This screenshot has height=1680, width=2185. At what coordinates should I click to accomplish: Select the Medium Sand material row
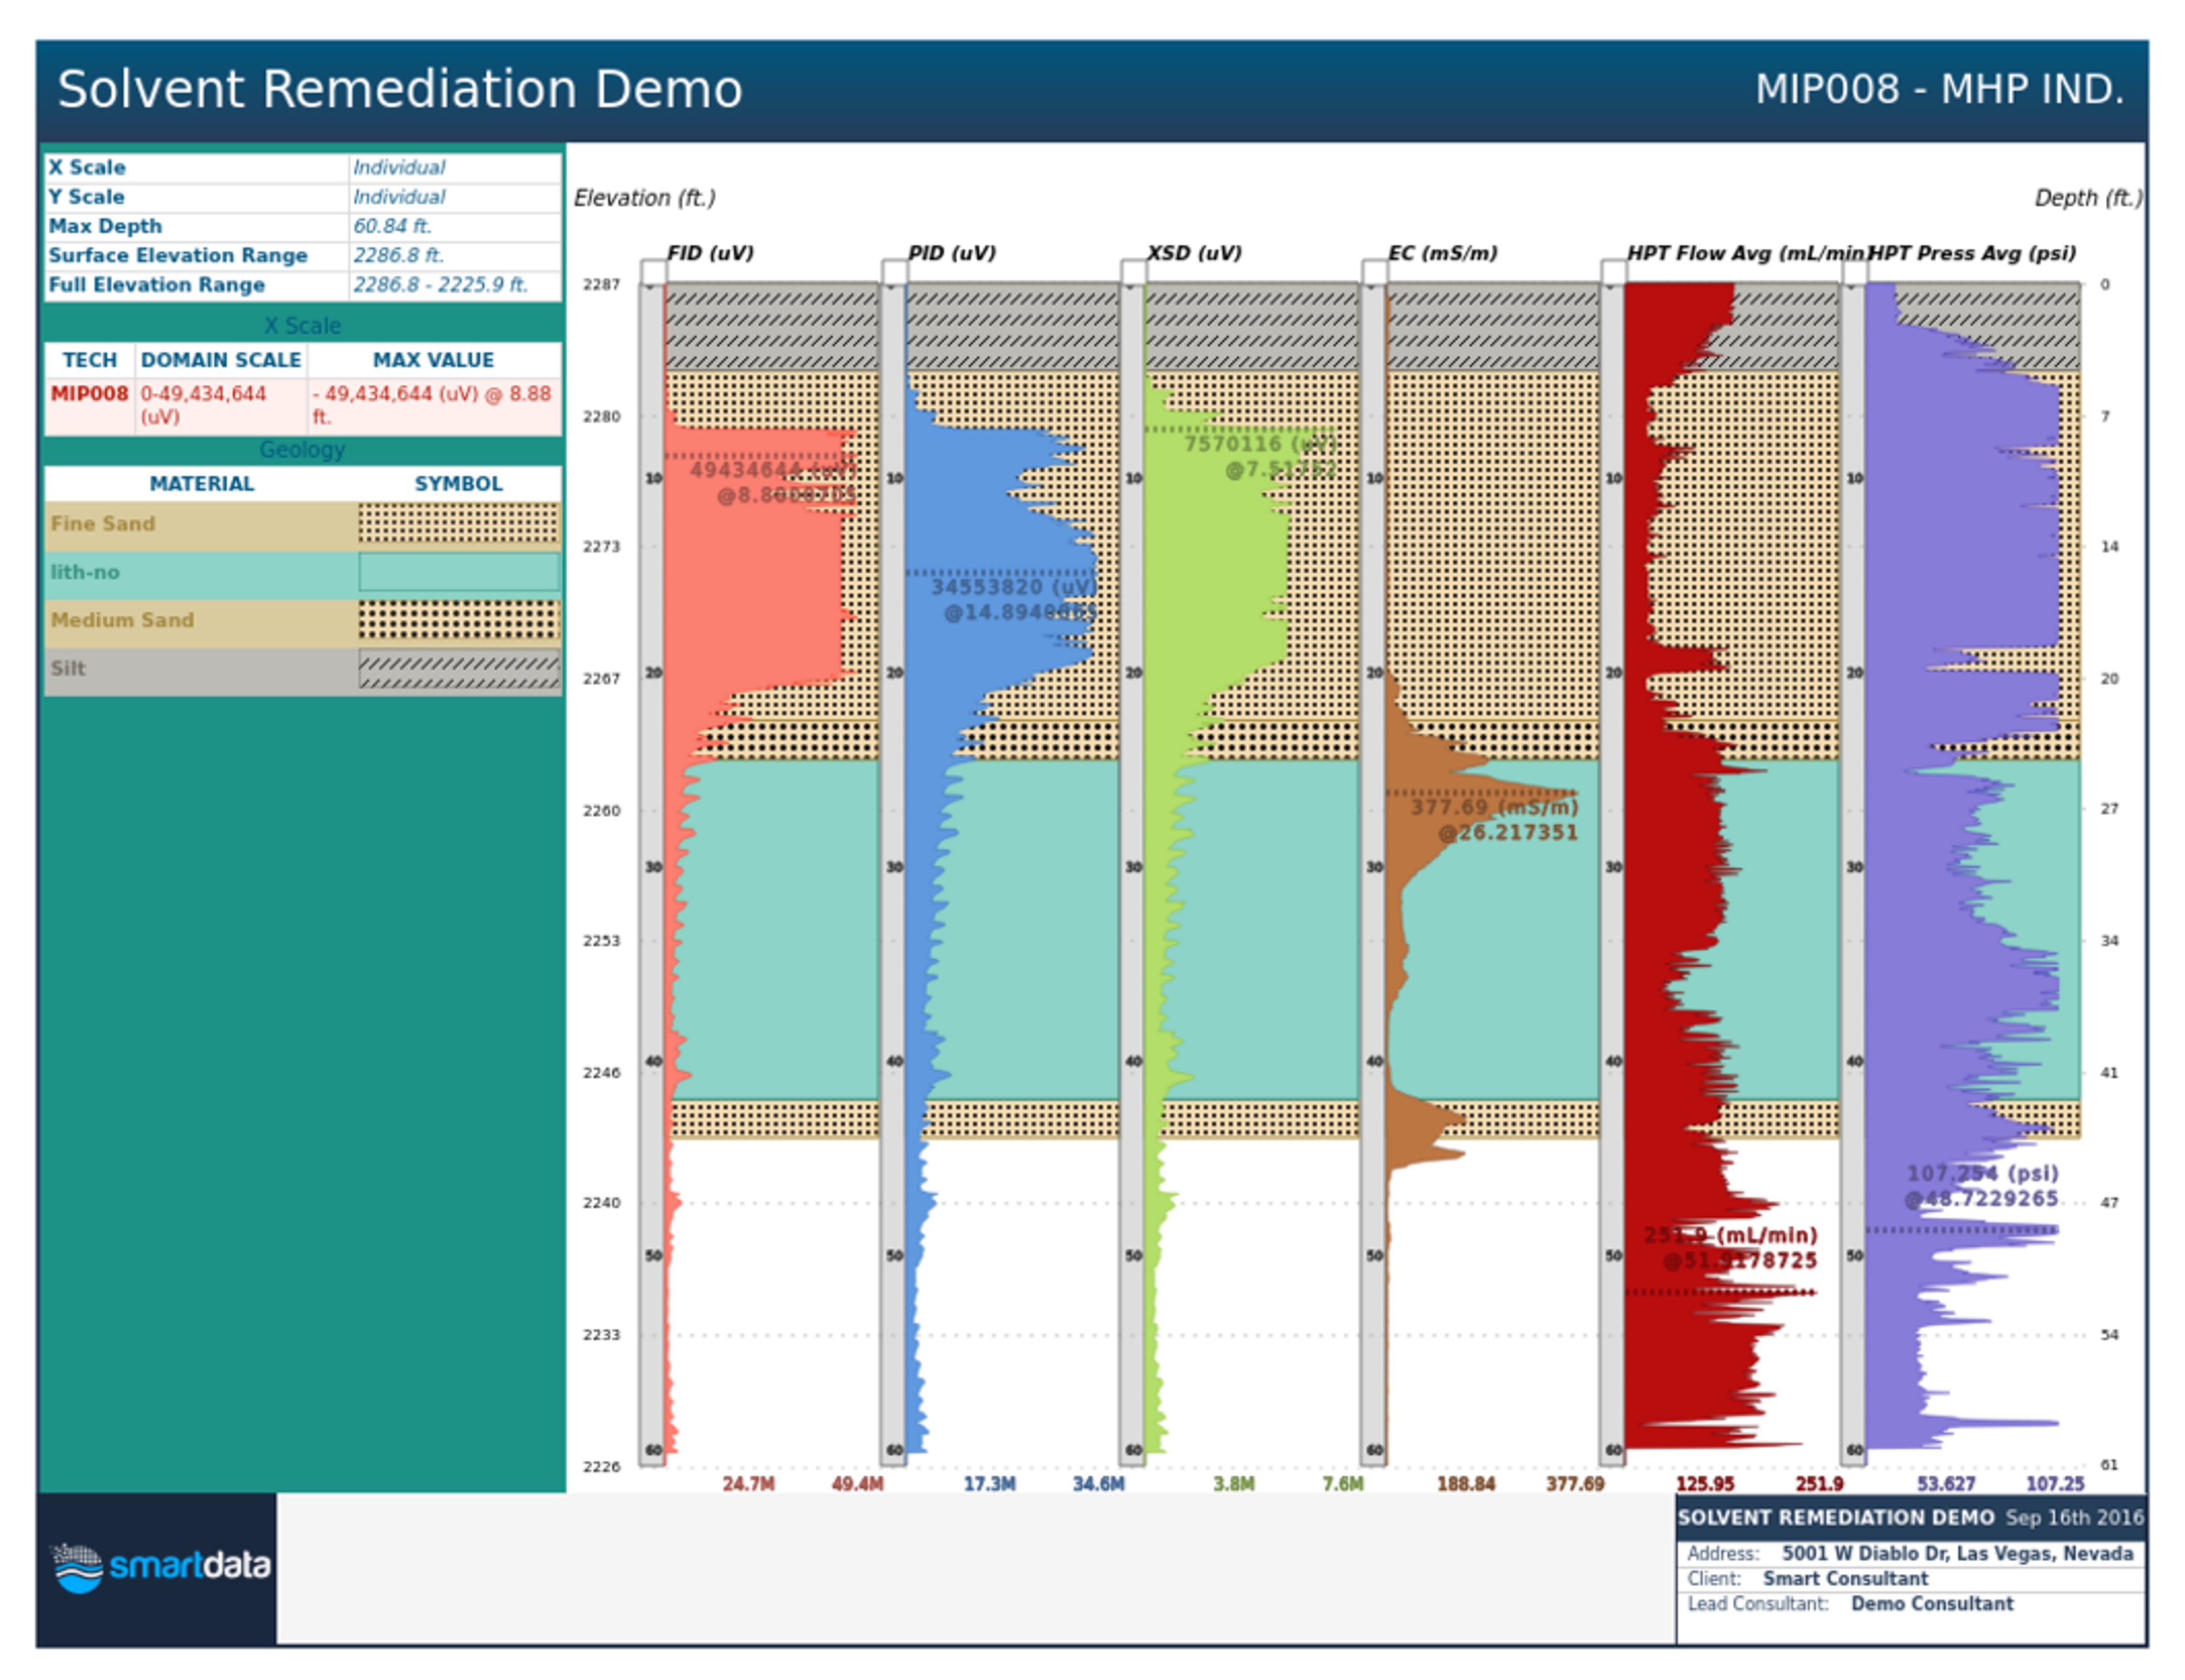(x=302, y=620)
